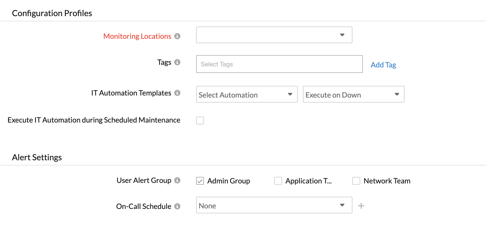Open the Monitoring Locations dropdown
486x230 pixels.
(x=274, y=35)
